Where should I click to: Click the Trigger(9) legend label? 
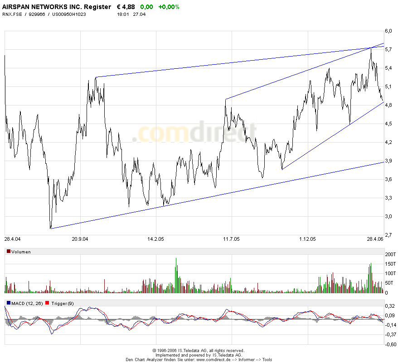pyautogui.click(x=63, y=304)
